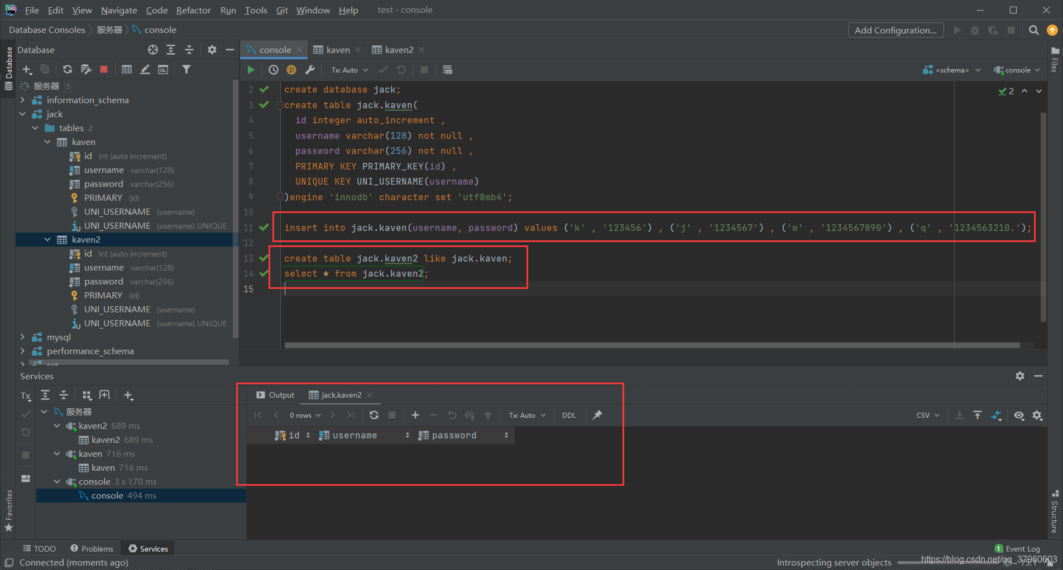The width and height of the screenshot is (1063, 570).
Task: Open result view eye icon
Action: click(x=1019, y=415)
